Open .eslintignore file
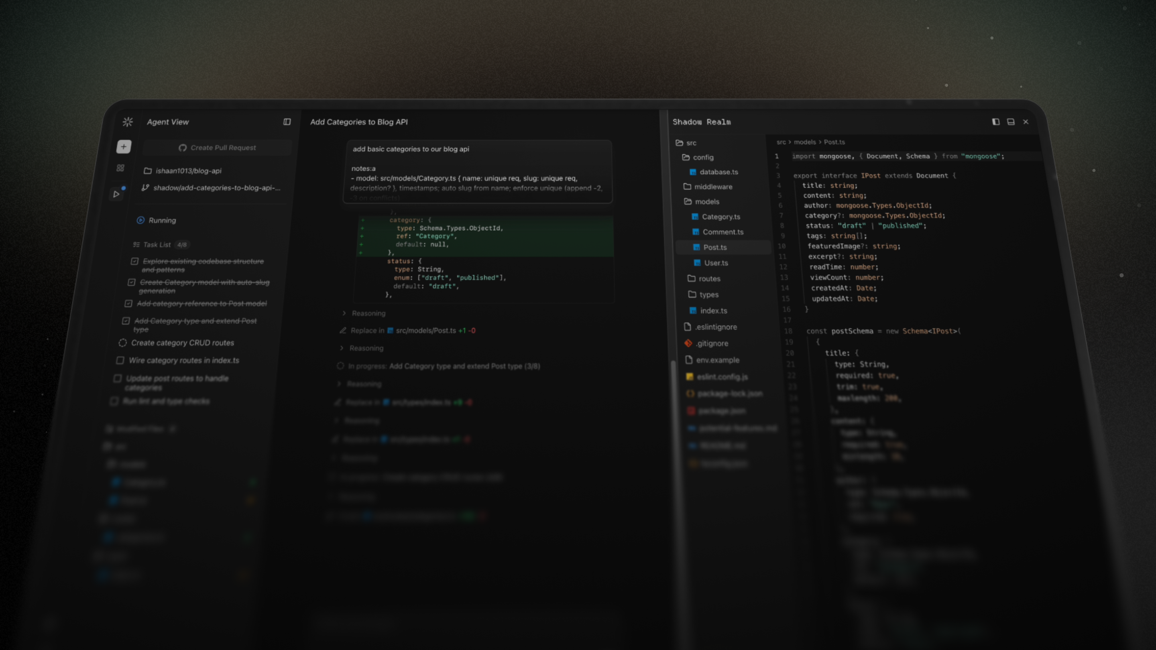Viewport: 1156px width, 650px height. (710, 327)
